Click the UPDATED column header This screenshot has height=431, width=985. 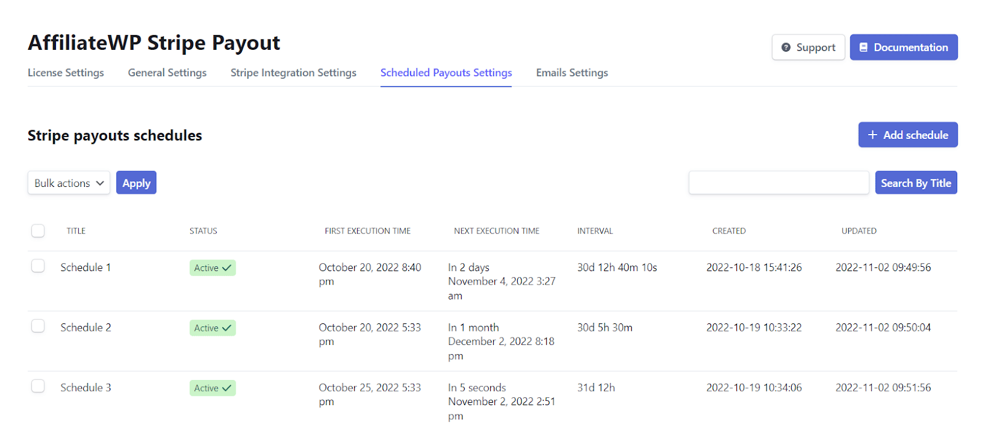[x=859, y=231]
